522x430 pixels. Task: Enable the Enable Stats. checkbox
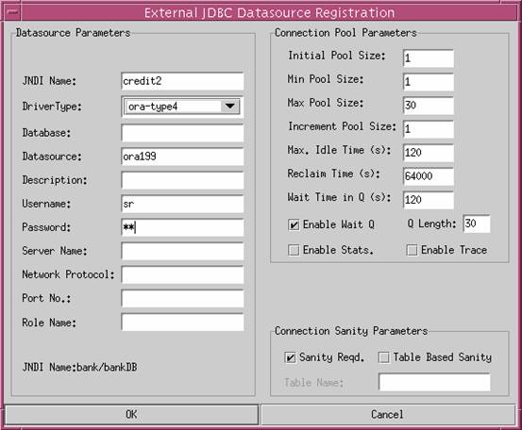pyautogui.click(x=294, y=250)
